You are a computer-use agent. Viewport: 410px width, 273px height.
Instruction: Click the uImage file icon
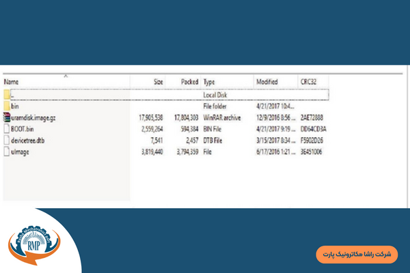tap(7, 152)
